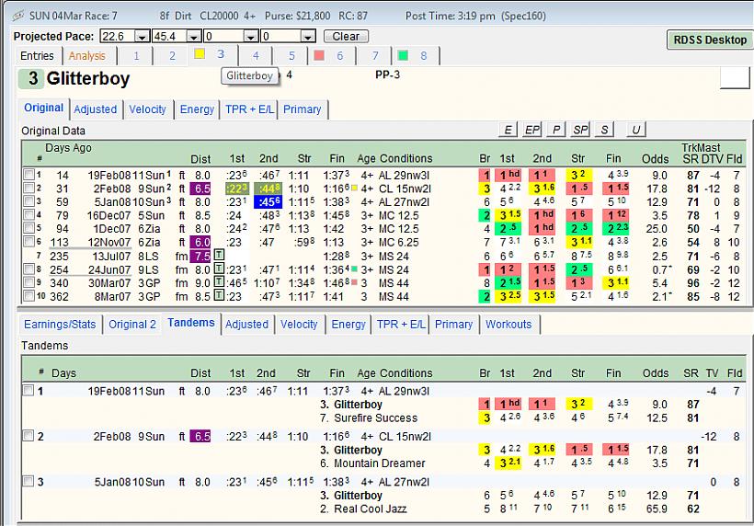Tick checkbox for pace line 2, 2Feb08
This screenshot has height=526, width=754.
(29, 188)
